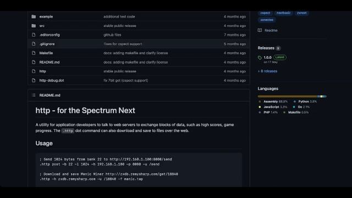The image size is (352, 198).
Task: Select the nextbasic topic tag
Action: point(284,13)
